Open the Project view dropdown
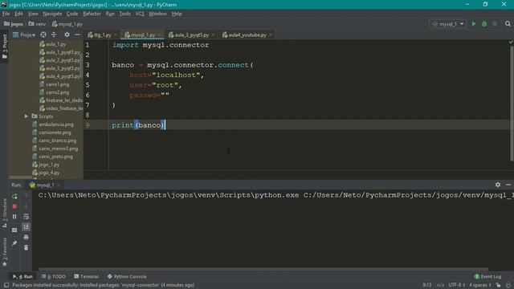Viewport: 514px width, 289px height. click(24, 35)
